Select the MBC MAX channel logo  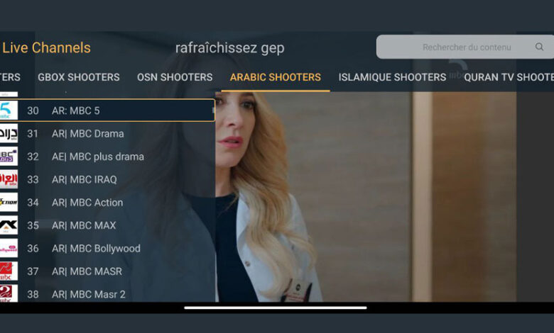(9, 225)
